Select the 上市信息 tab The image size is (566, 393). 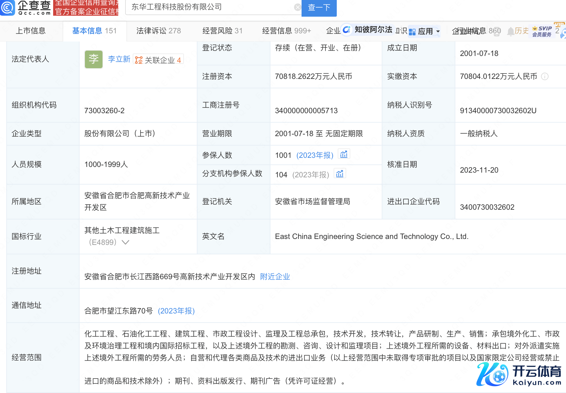[31, 31]
